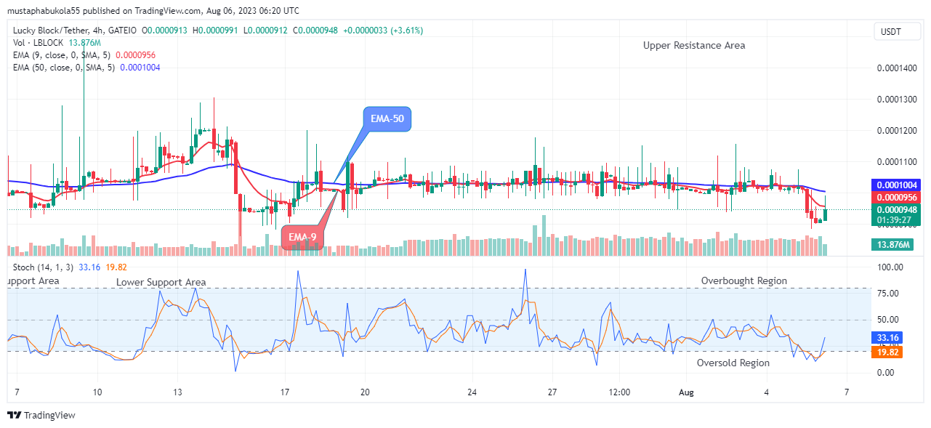Click the 0.0001004 blue price label
Image resolution: width=931 pixels, height=428 pixels.
click(895, 185)
